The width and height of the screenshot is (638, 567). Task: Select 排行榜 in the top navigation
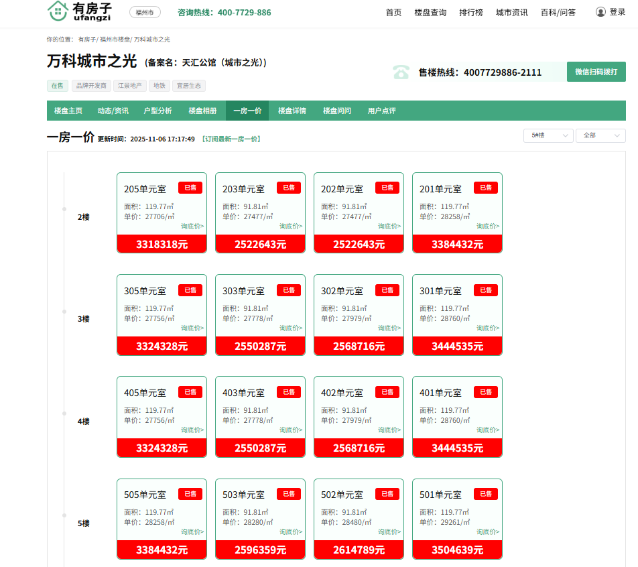(470, 12)
